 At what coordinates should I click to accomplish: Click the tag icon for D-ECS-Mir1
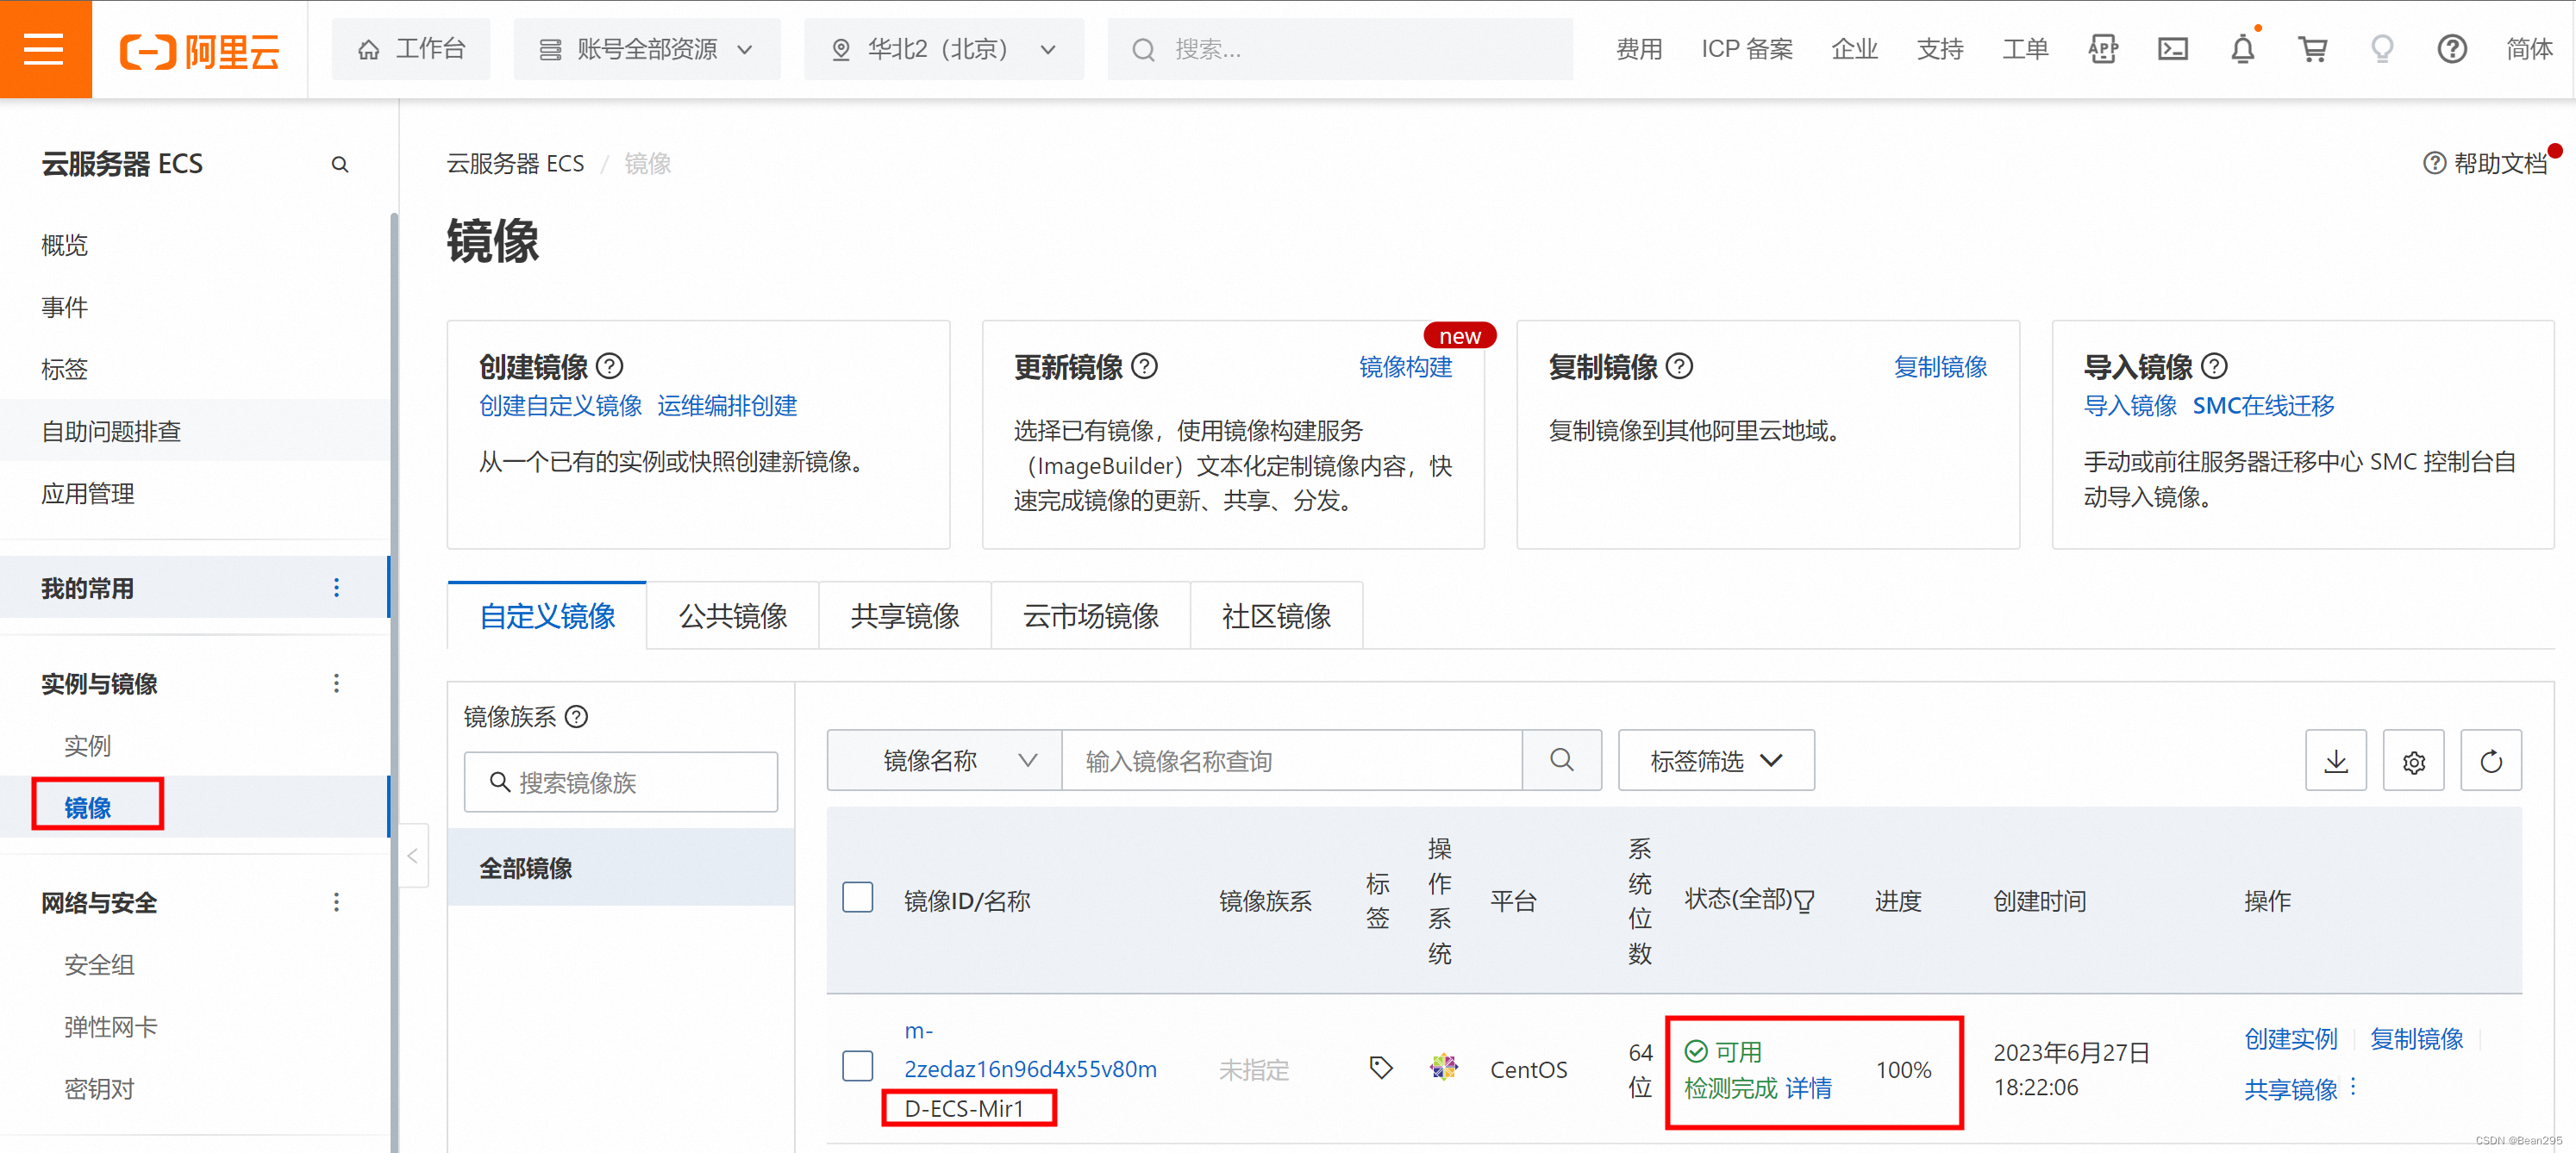coord(1380,1068)
